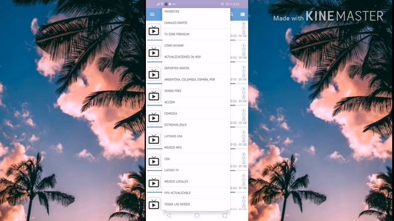This screenshot has width=394, height=221.
Task: Open the PPV ACTUALIZABLE category
Action: [196, 193]
